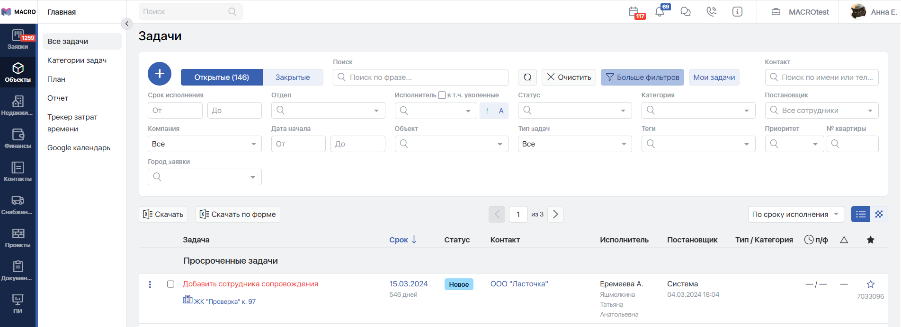Select checkbox for Добавить сотрудника сопровождения task
901x327 pixels.
click(x=170, y=284)
